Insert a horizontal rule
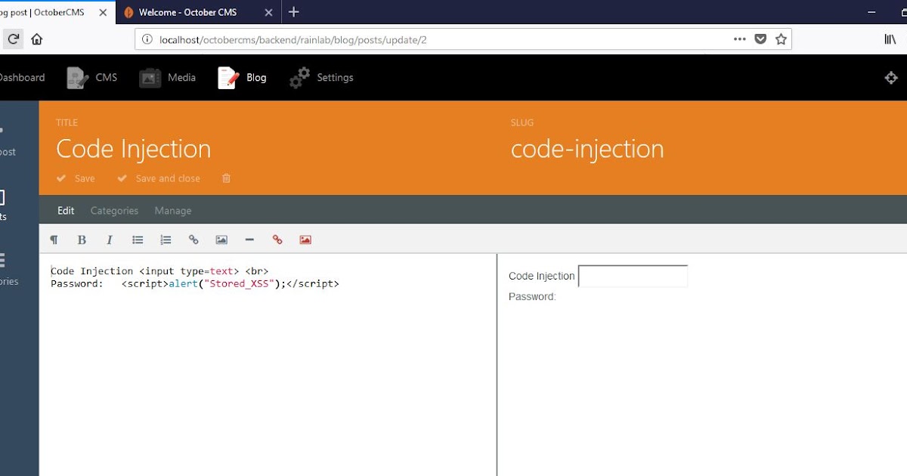Viewport: 907px width, 476px height. coord(249,240)
